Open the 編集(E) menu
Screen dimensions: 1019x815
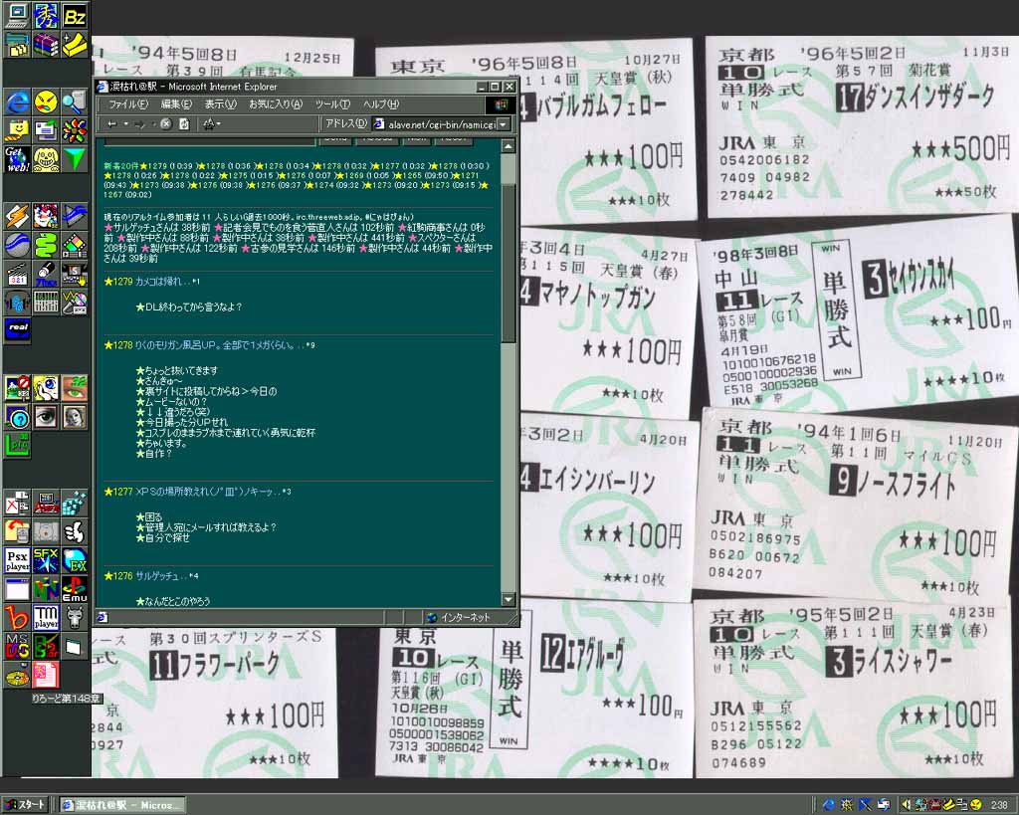tap(176, 103)
